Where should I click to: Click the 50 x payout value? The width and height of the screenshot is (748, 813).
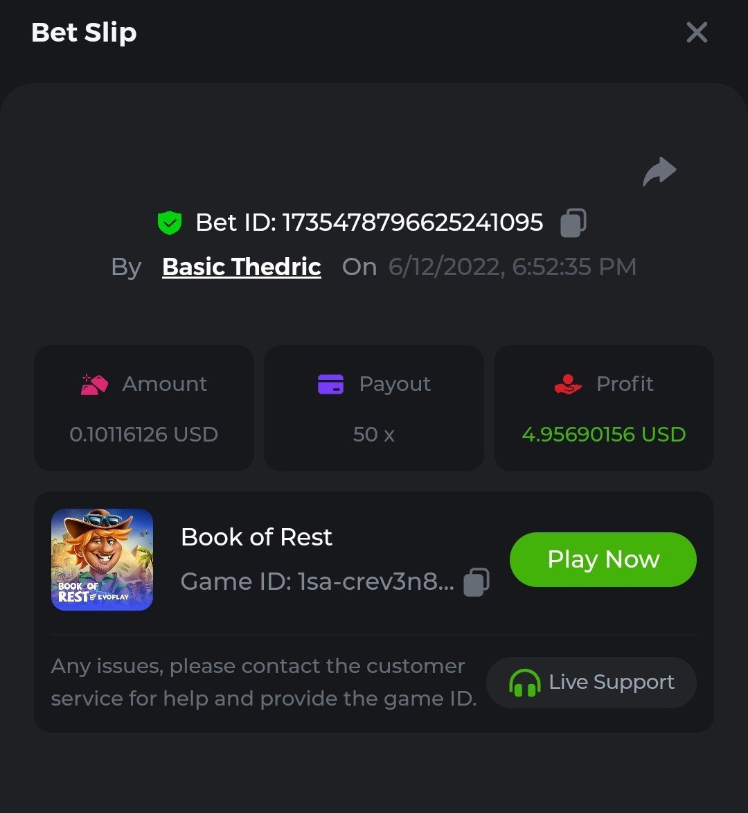click(373, 435)
